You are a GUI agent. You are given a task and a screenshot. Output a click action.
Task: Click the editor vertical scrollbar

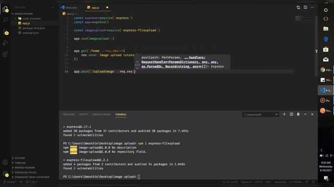point(316,46)
